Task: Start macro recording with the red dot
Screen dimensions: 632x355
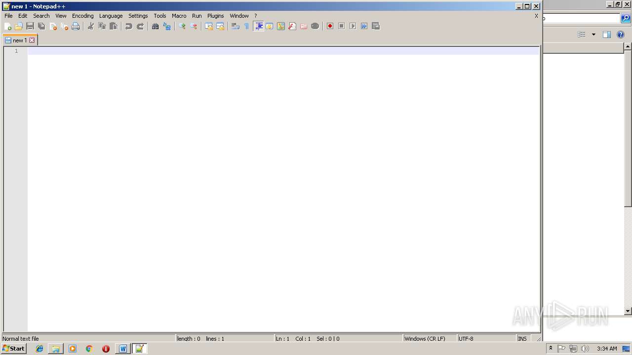Action: [330, 26]
